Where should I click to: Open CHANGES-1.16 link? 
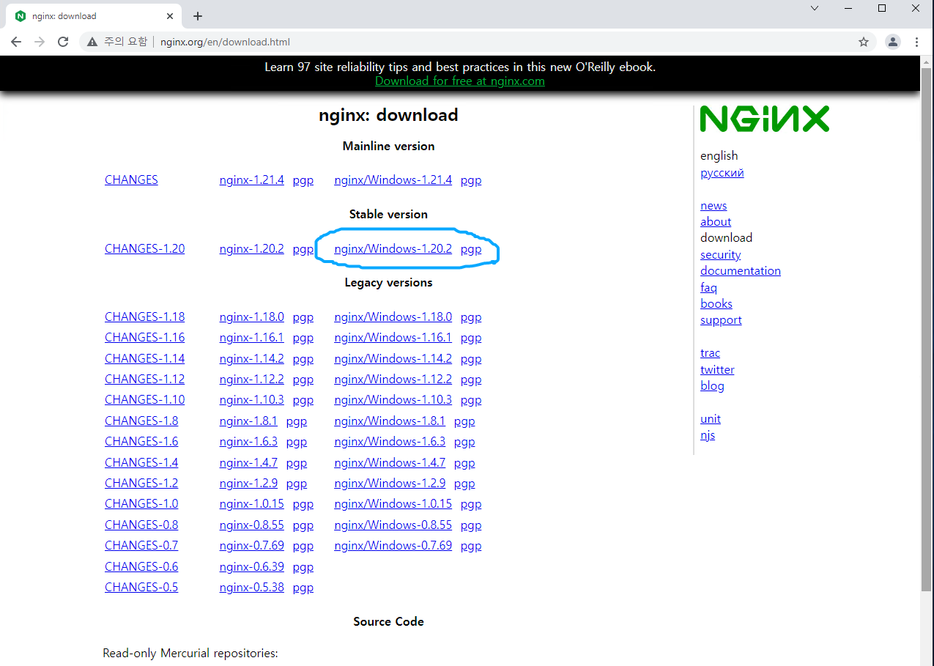[x=144, y=337]
